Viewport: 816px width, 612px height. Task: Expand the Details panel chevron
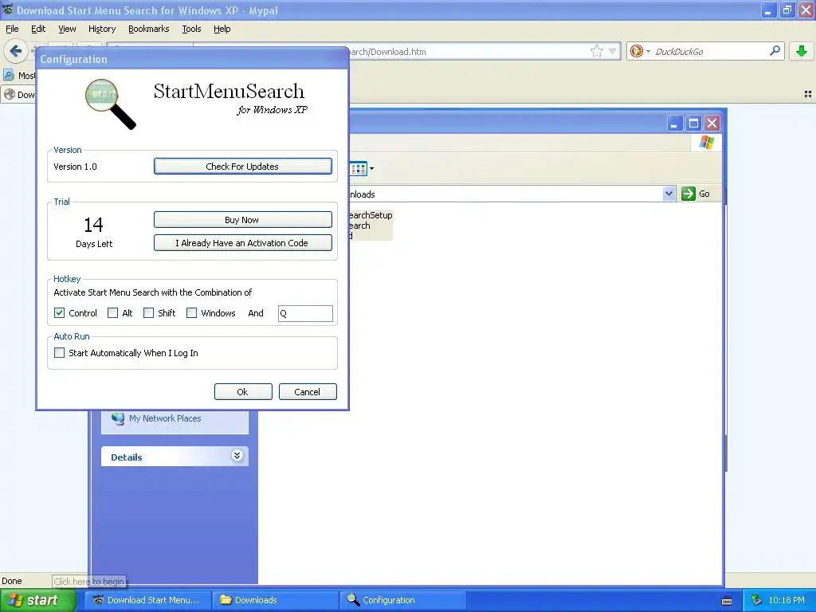coord(237,456)
